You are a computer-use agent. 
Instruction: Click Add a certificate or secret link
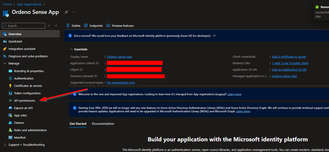click(x=289, y=57)
